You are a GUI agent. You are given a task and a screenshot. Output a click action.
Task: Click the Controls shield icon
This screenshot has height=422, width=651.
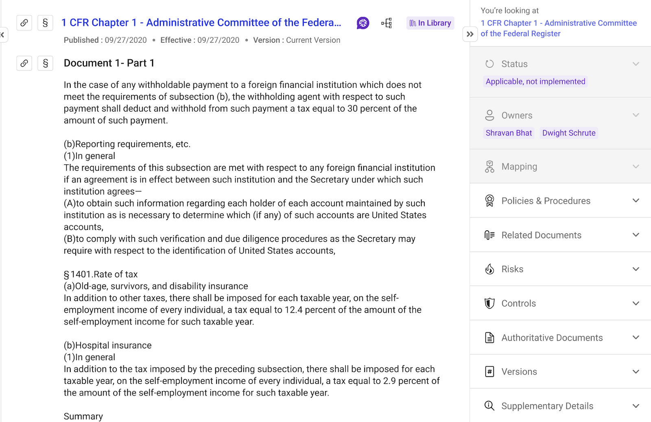pos(489,303)
